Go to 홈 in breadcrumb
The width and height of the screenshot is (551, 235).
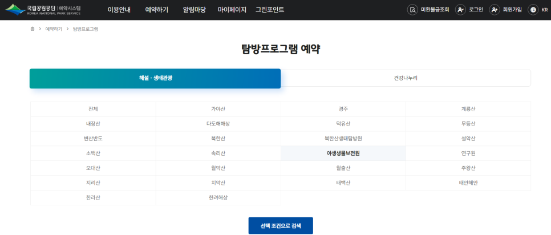[x=33, y=29]
